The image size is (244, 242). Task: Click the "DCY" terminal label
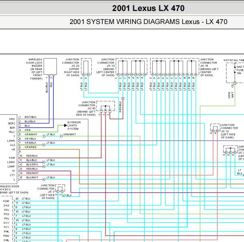[7, 223]
